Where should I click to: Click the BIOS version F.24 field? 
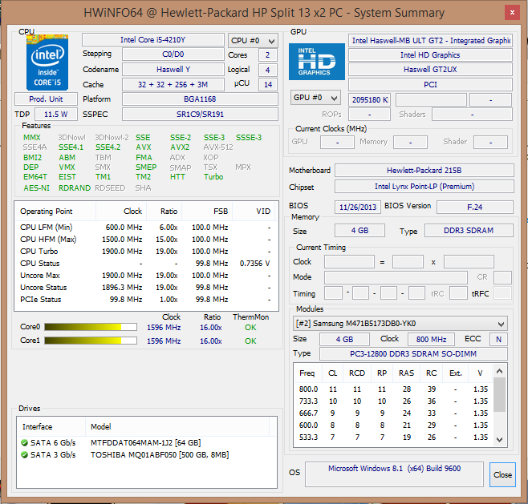[x=475, y=207]
